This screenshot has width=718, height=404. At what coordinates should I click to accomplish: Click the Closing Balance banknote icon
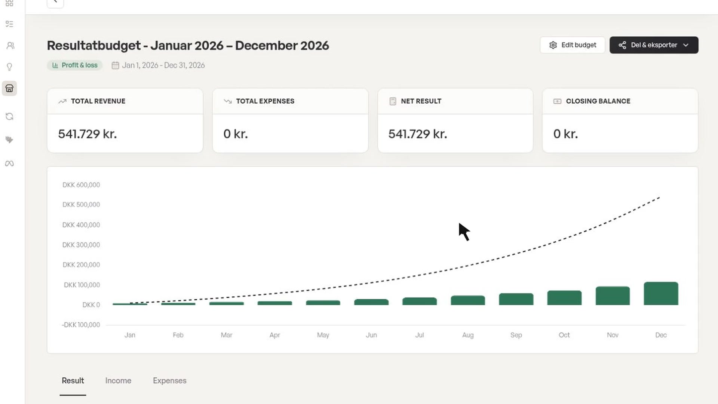[557, 101]
